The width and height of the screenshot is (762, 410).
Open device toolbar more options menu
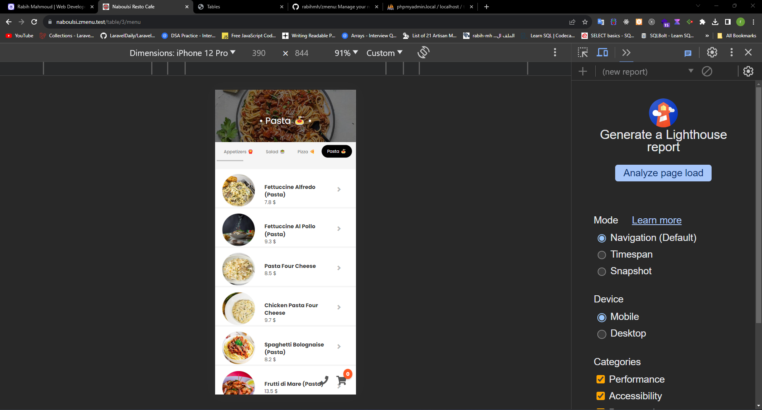coord(555,52)
